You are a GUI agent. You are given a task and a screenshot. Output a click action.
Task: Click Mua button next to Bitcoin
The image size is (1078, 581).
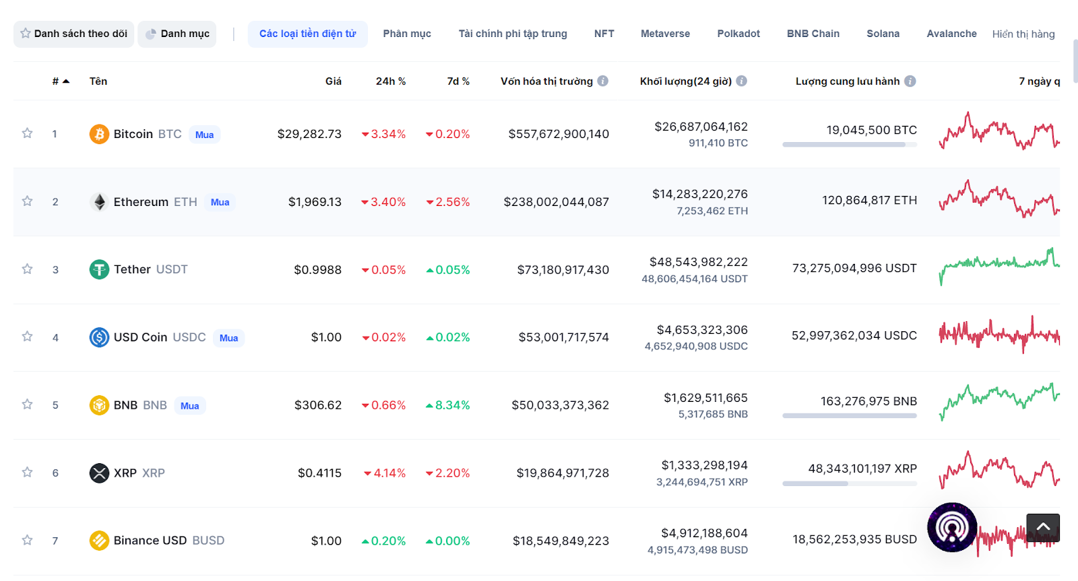pyautogui.click(x=204, y=135)
